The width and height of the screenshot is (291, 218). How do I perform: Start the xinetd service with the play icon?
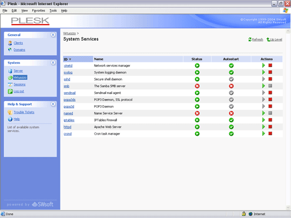pos(263,65)
